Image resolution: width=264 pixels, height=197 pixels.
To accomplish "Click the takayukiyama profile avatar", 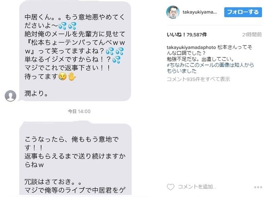I will [173, 12].
